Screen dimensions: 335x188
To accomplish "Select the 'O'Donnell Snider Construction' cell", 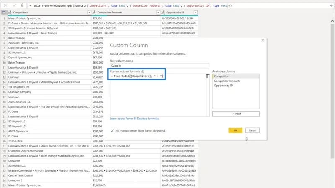I will tap(49, 151).
